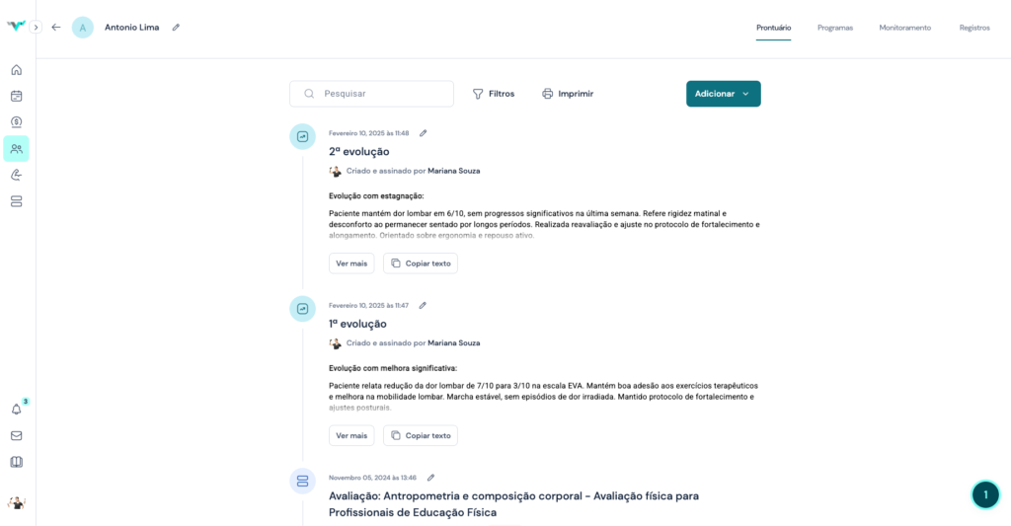The width and height of the screenshot is (1011, 526).
Task: Switch to the Monitoramento tab
Action: coord(904,28)
